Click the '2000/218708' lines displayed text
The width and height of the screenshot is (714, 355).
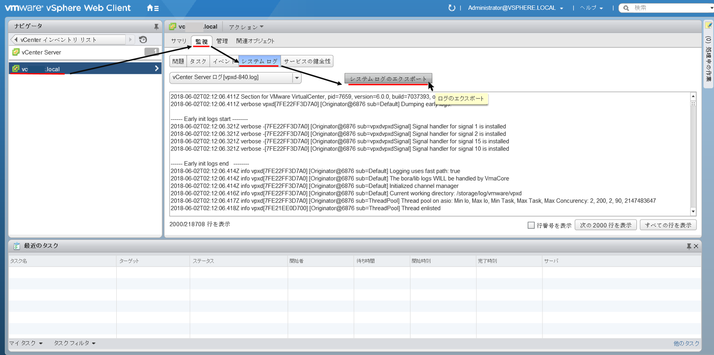pos(200,224)
